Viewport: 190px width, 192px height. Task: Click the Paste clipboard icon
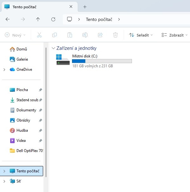point(70,35)
